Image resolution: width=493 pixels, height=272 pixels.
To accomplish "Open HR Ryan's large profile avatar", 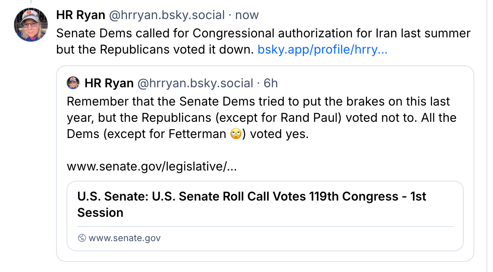I will [31, 25].
